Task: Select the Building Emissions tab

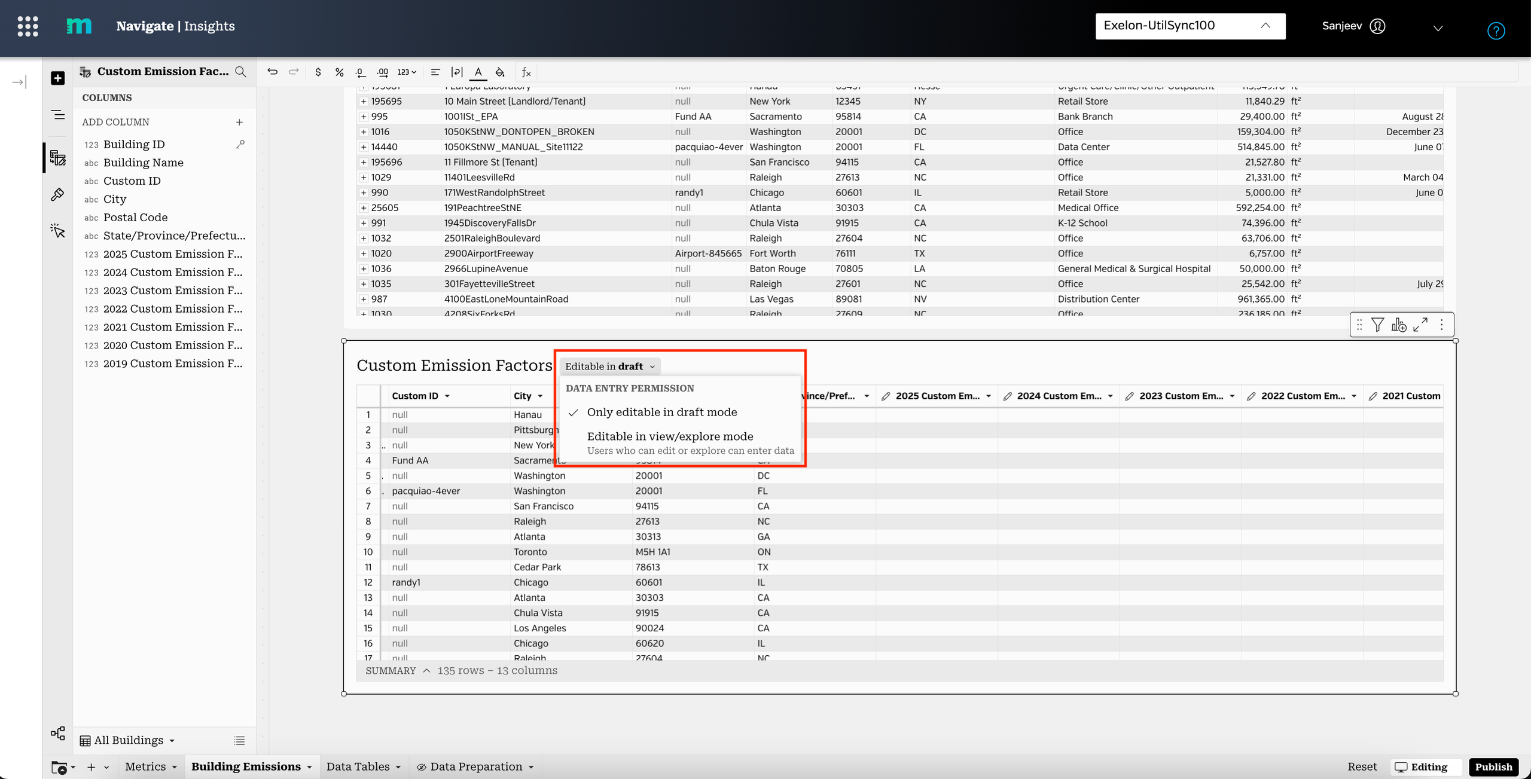Action: (246, 767)
